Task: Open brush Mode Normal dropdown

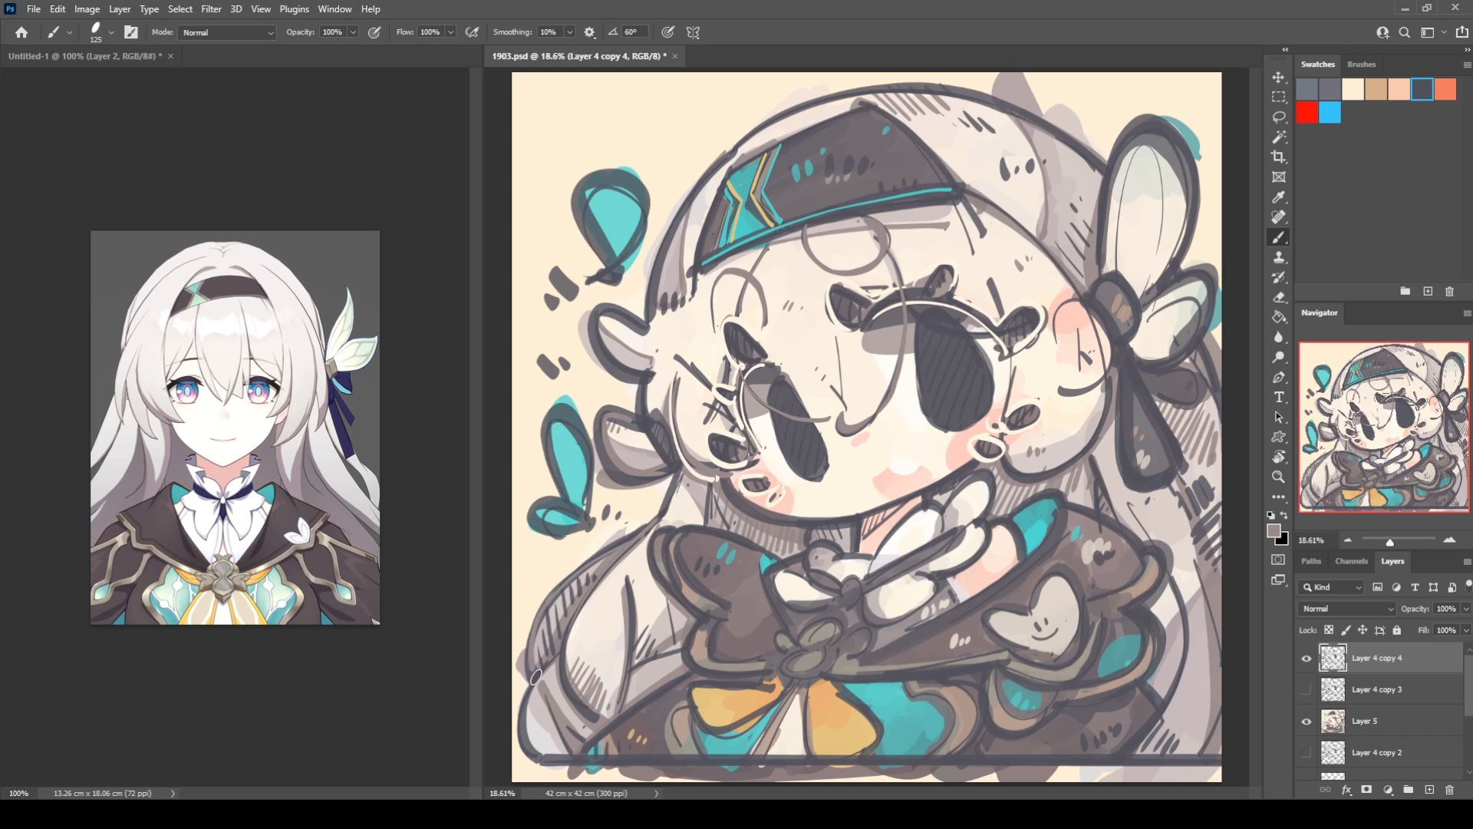Action: 227,32
